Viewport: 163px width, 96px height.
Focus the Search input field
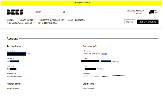tap(50, 12)
